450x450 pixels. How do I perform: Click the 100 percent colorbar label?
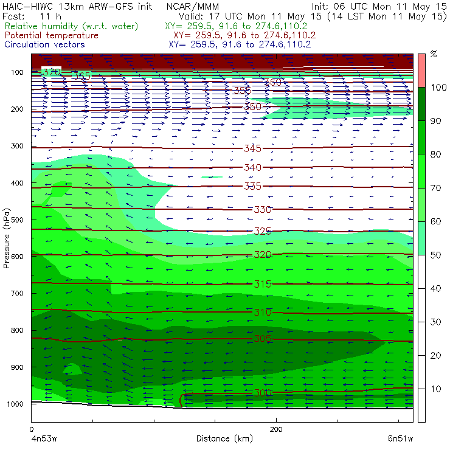438,88
